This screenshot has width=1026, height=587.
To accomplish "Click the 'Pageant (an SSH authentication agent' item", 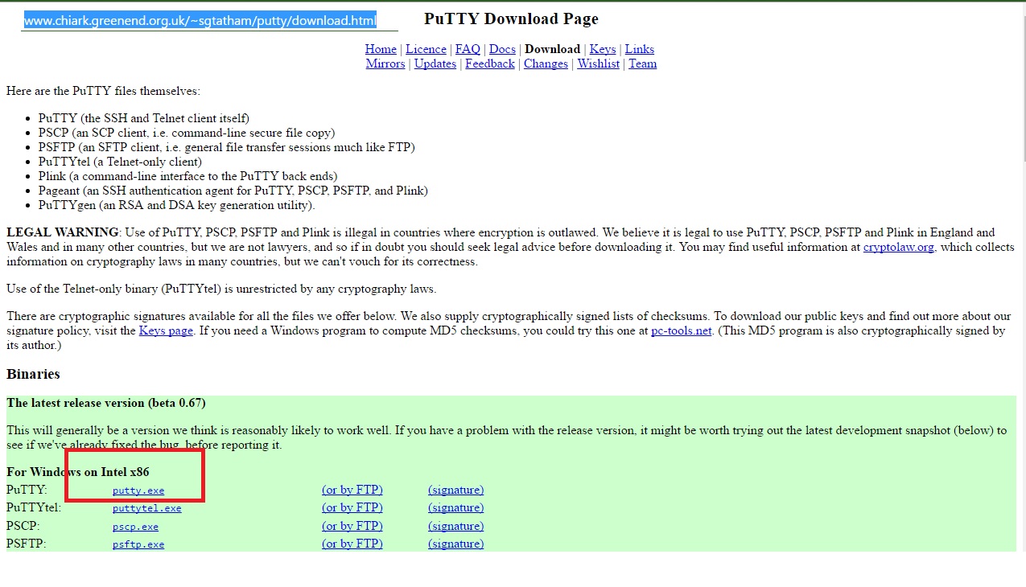I will tap(233, 191).
